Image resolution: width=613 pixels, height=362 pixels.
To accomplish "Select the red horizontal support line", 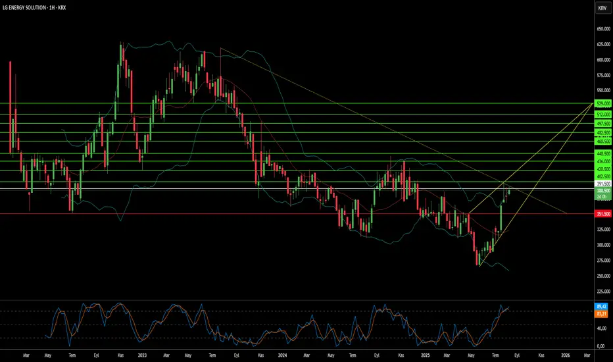I will coord(297,214).
